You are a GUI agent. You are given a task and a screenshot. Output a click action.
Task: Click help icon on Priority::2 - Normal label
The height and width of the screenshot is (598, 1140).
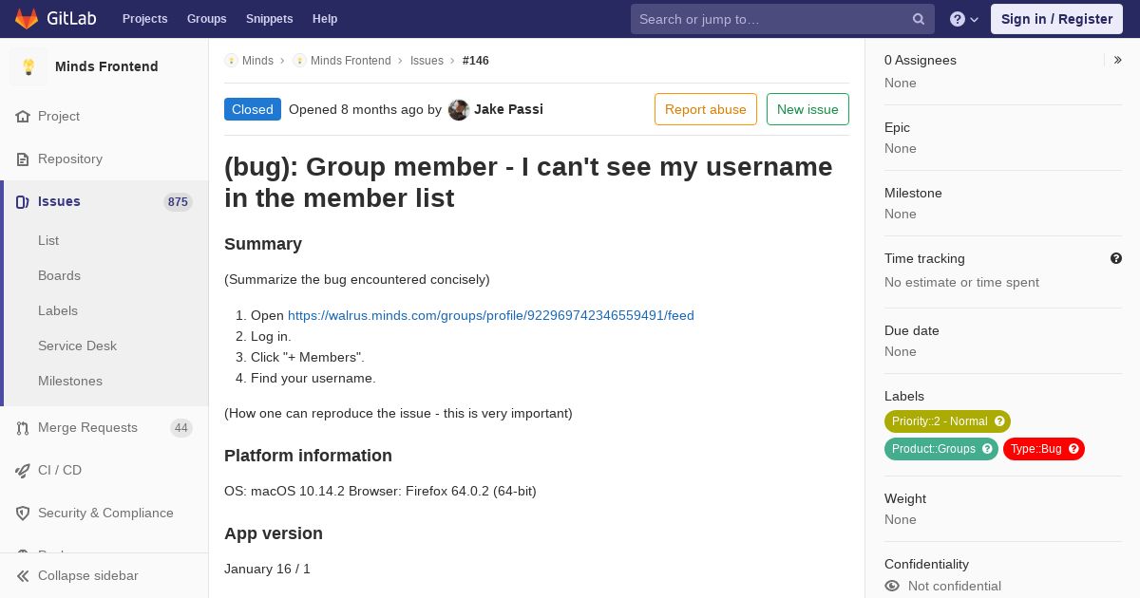[999, 421]
